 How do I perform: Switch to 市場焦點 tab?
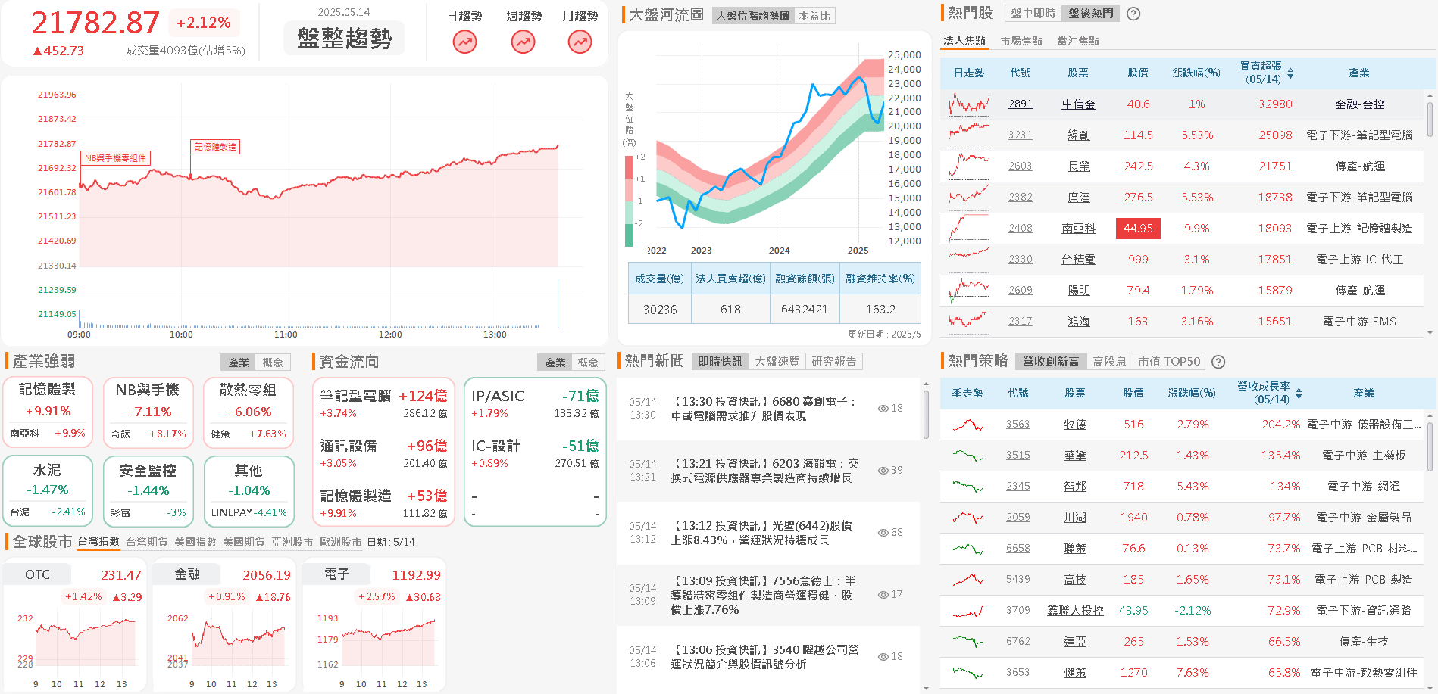(x=1021, y=41)
